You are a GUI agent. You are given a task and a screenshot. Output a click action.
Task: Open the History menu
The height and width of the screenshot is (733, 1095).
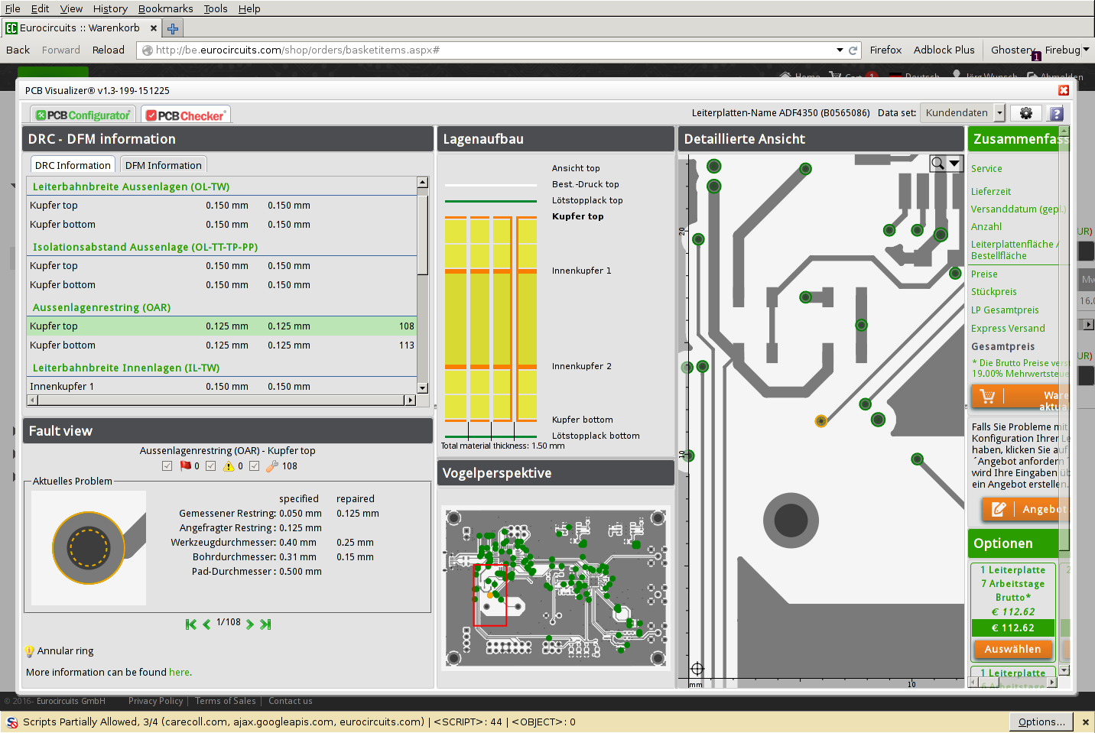110,8
